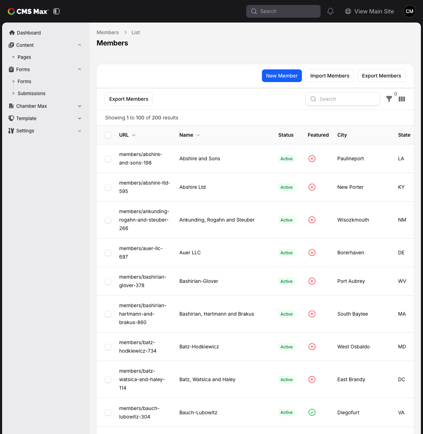This screenshot has height=434, width=423.
Task: Check the Ankunding, Rogahn and Steuber checkbox
Action: (108, 220)
